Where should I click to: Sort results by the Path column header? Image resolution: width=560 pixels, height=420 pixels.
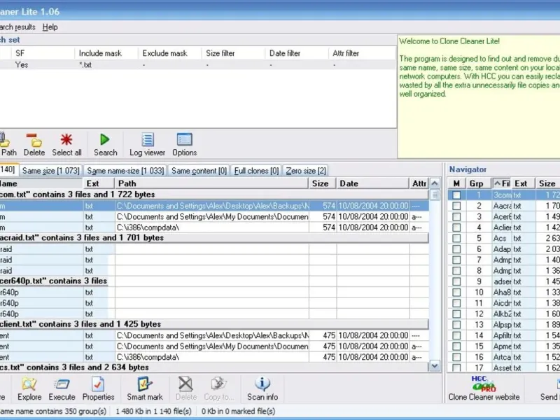point(212,183)
